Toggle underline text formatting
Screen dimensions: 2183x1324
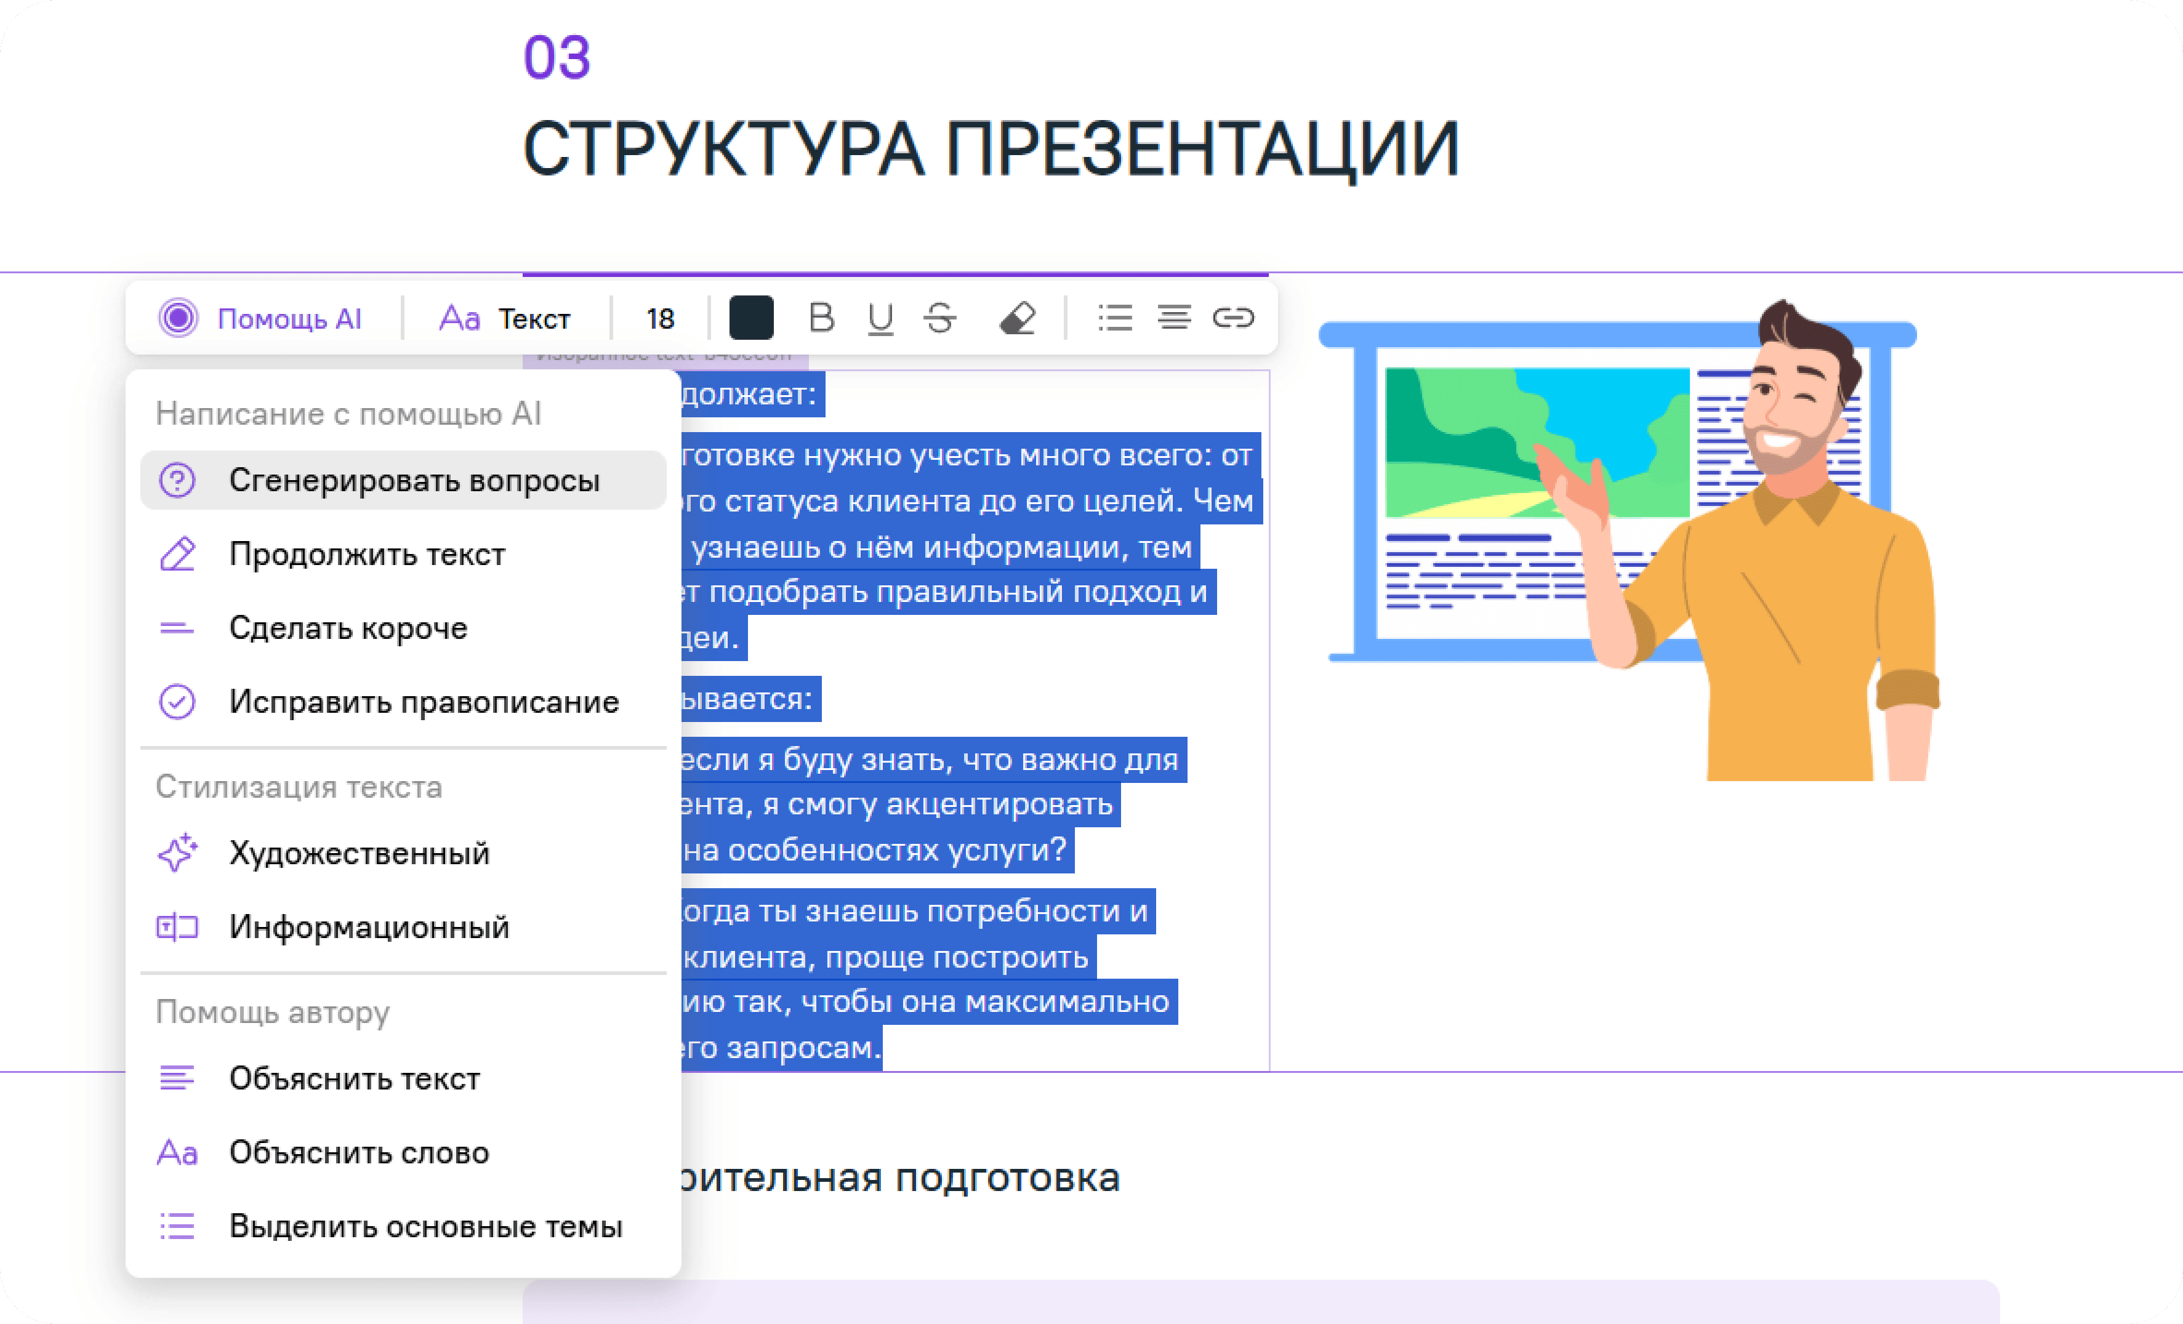[x=880, y=318]
